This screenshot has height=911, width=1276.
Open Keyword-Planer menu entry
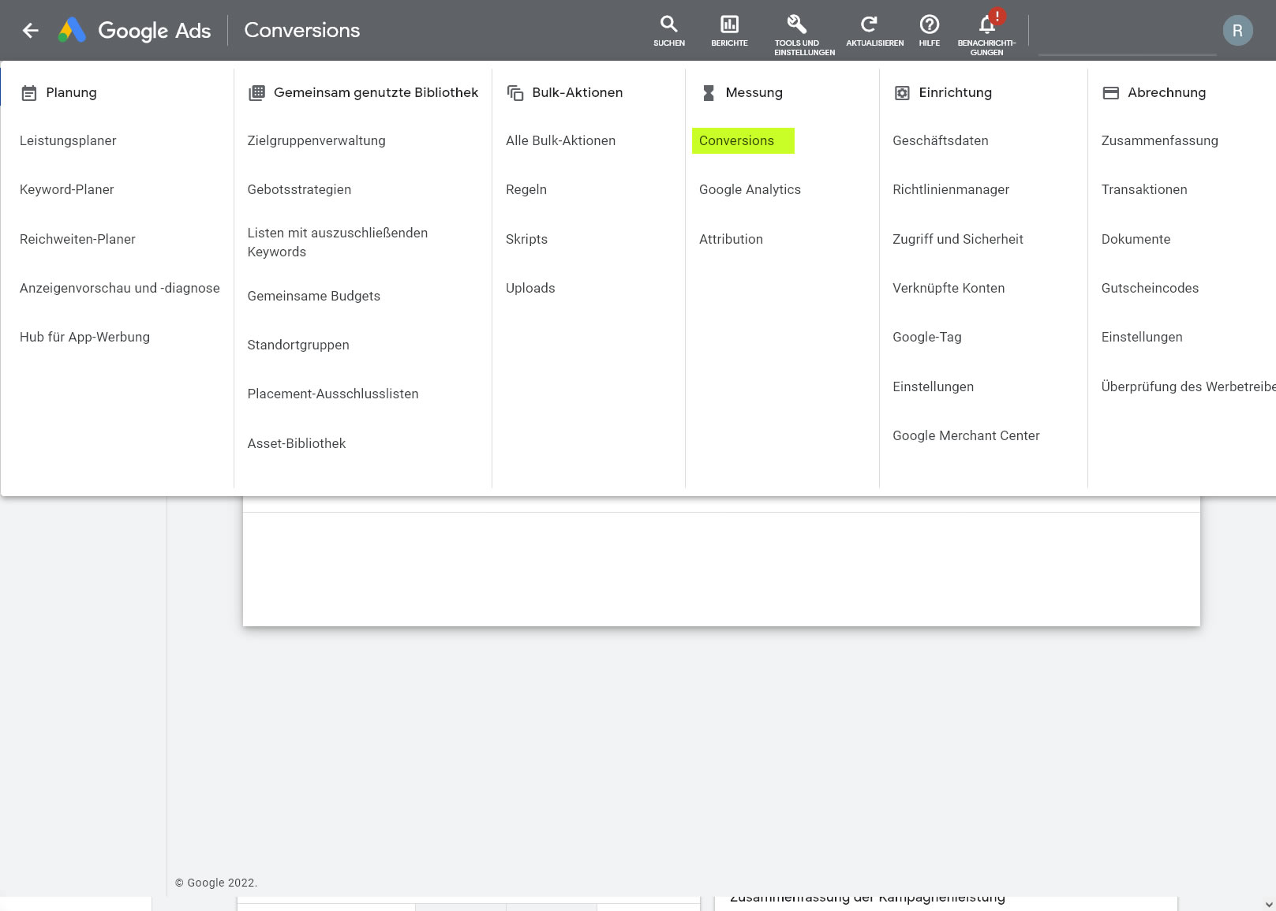click(67, 189)
